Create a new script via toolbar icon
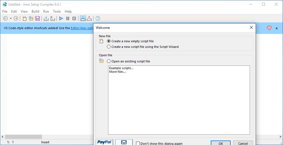283x145 pixels. (24, 18)
